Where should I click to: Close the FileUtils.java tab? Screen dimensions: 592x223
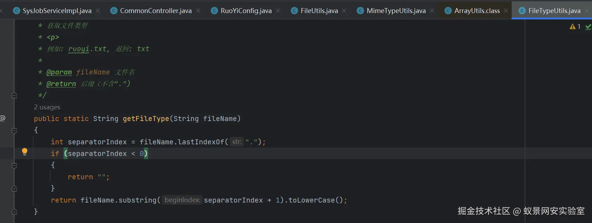pos(344,11)
